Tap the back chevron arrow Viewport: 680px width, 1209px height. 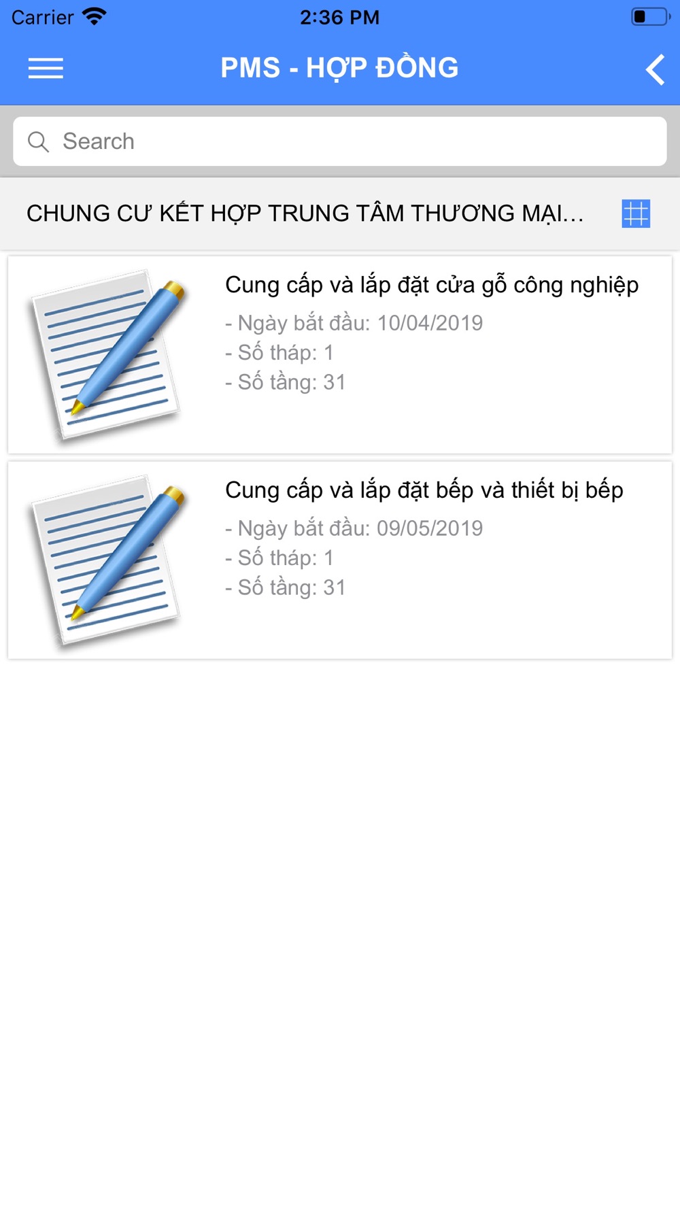click(x=655, y=69)
